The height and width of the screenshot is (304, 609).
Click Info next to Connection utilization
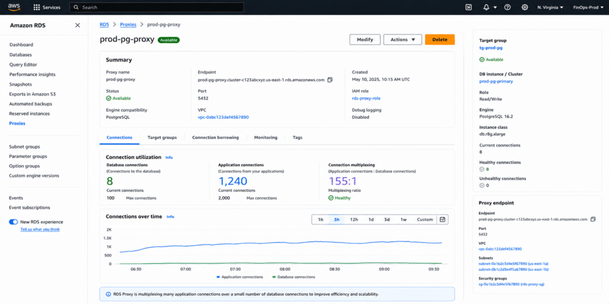click(169, 157)
